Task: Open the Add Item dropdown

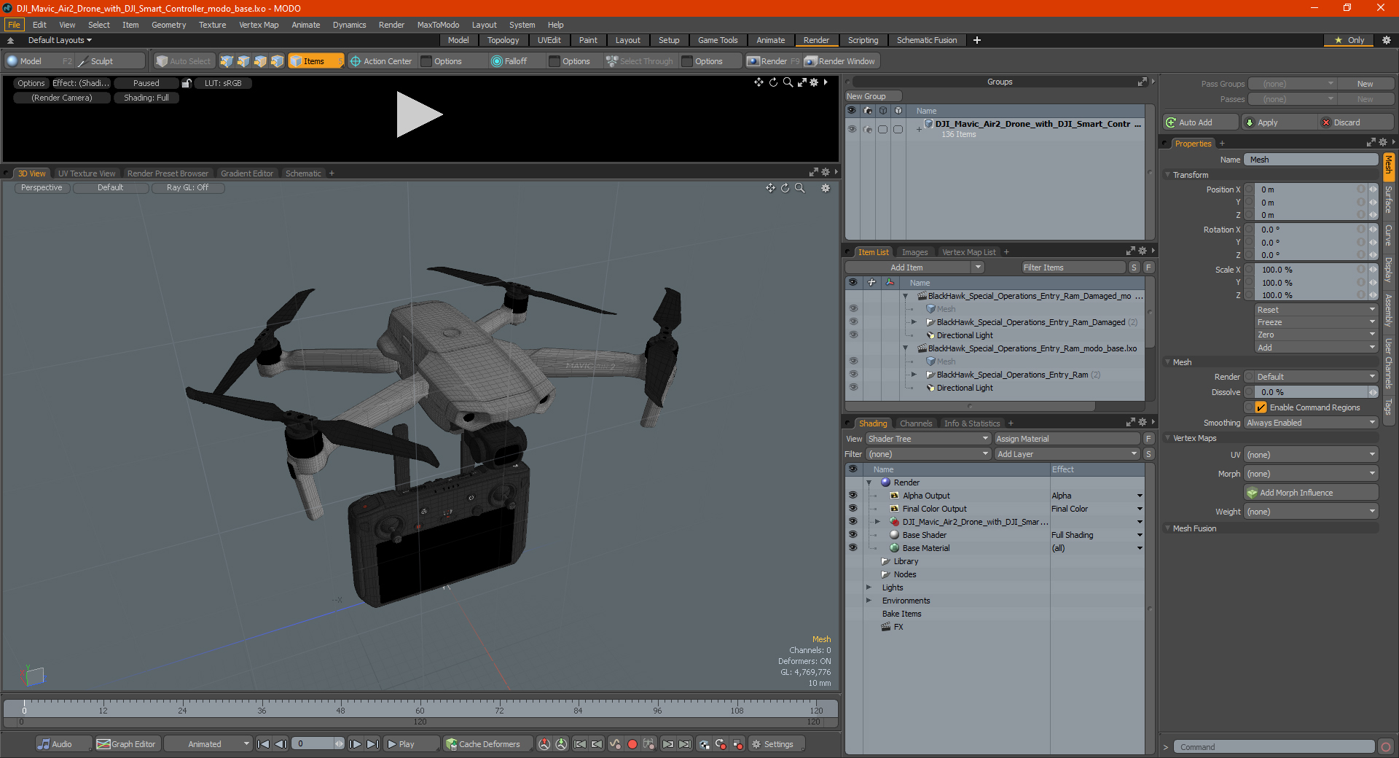Action: [x=915, y=267]
